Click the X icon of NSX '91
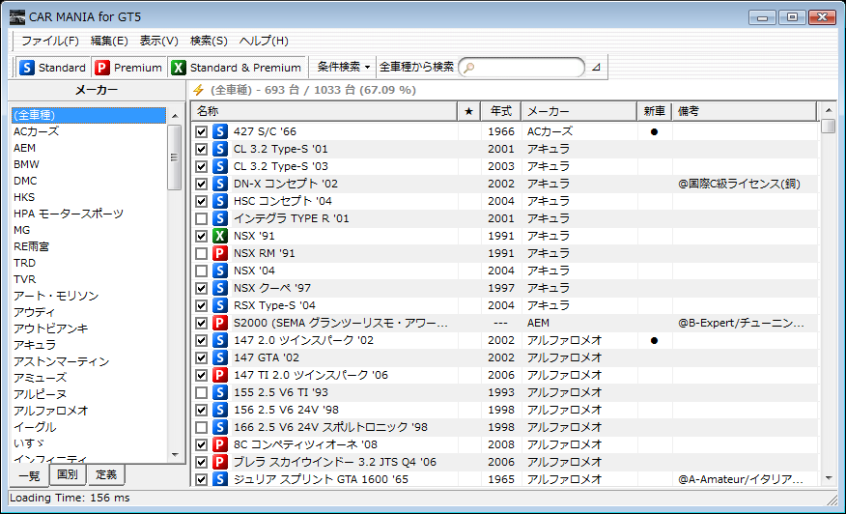Image resolution: width=846 pixels, height=514 pixels. coord(219,236)
